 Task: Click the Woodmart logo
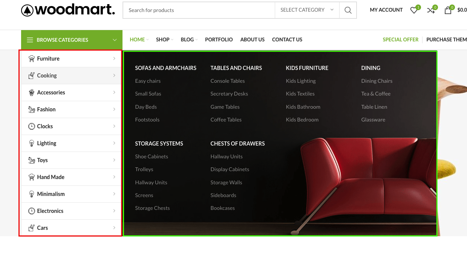tap(68, 10)
